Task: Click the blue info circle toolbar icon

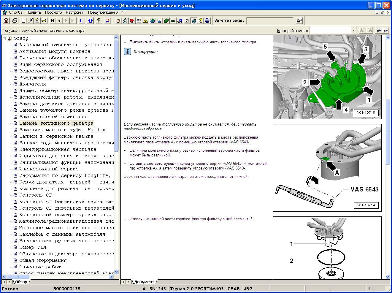Action: (91, 21)
